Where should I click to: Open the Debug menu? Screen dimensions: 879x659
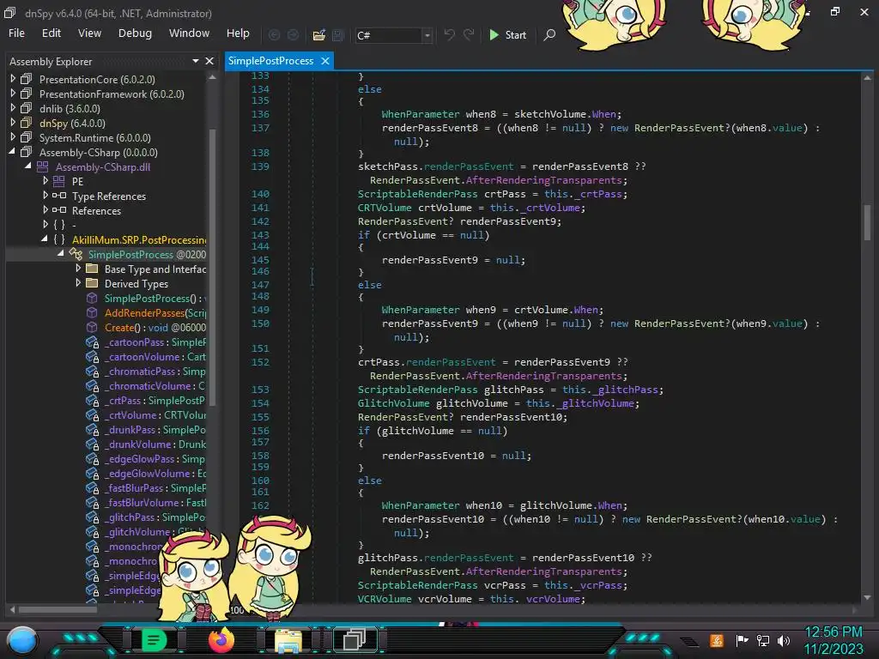(135, 33)
